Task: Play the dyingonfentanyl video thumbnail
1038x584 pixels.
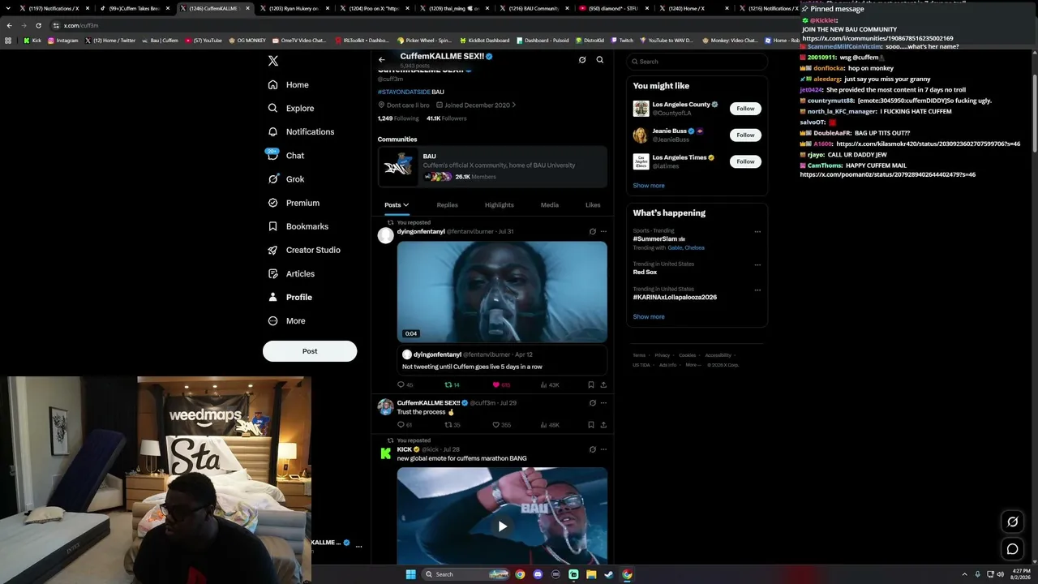Action: click(502, 291)
